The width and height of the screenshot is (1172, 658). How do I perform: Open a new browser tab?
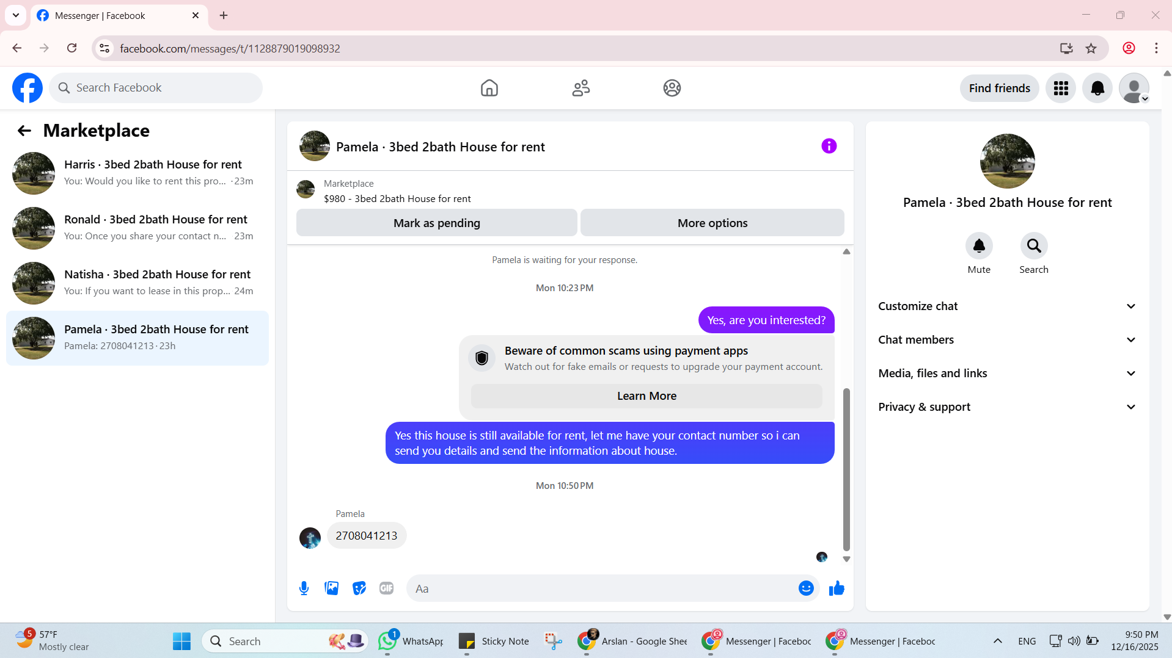224,15
